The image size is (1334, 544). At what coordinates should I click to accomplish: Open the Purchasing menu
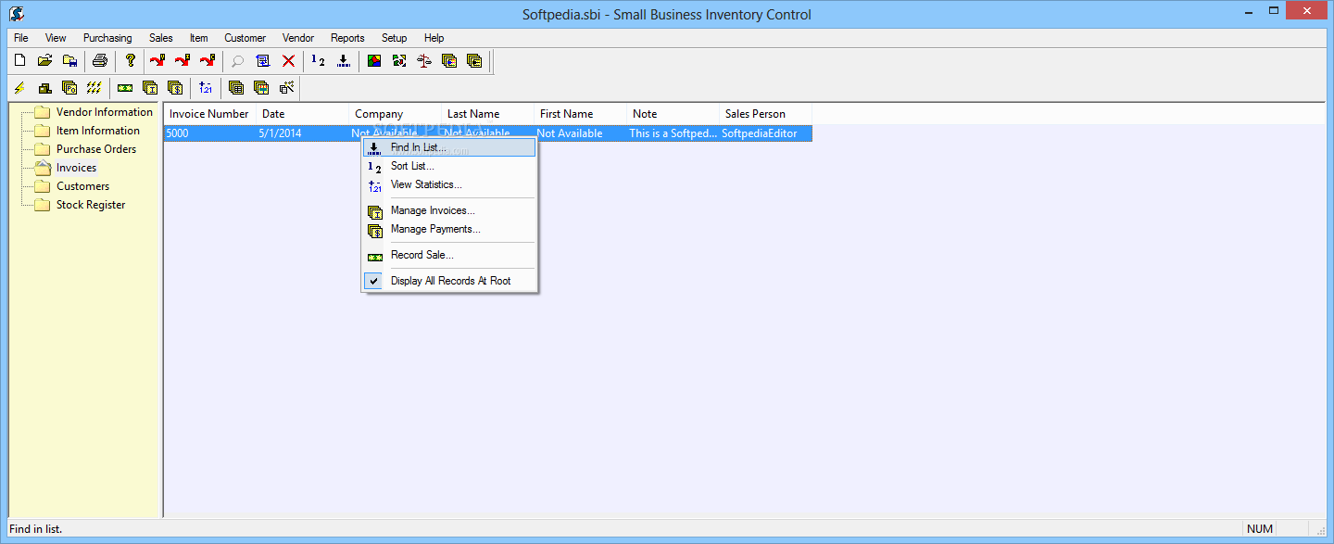tap(107, 38)
